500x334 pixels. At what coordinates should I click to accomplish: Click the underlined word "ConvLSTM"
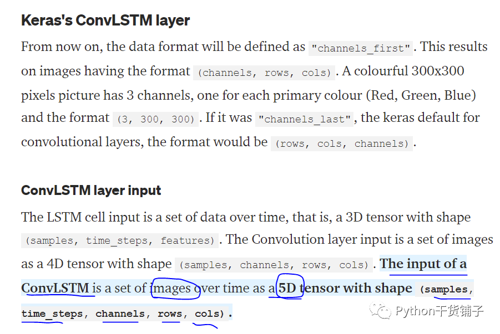[x=55, y=288]
